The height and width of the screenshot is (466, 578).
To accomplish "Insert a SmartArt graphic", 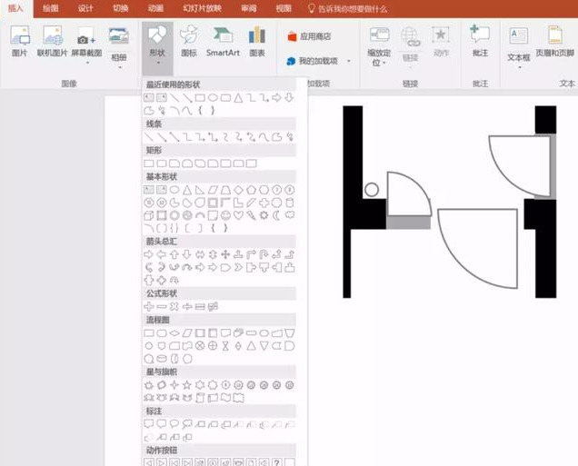I will click(x=223, y=41).
